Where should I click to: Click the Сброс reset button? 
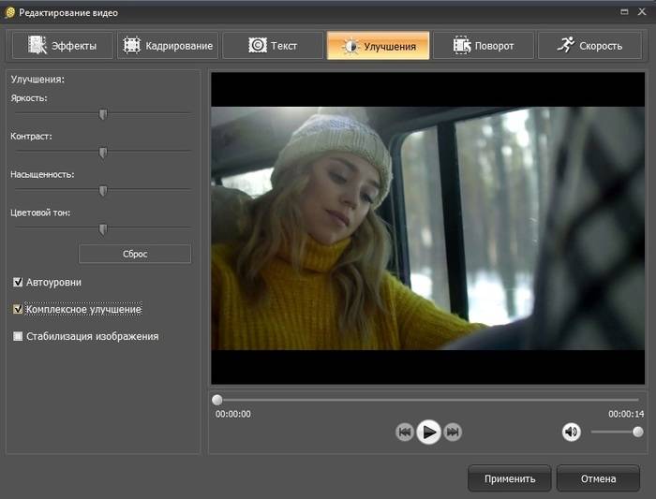[x=135, y=254]
